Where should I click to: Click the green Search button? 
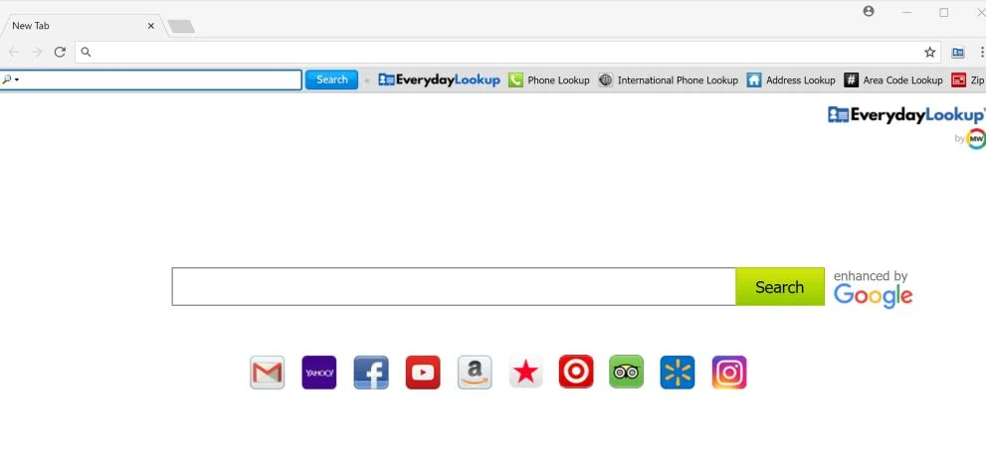click(780, 287)
